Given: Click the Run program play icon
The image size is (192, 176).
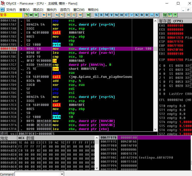Looking at the screenshot, I should tap(44, 15).
